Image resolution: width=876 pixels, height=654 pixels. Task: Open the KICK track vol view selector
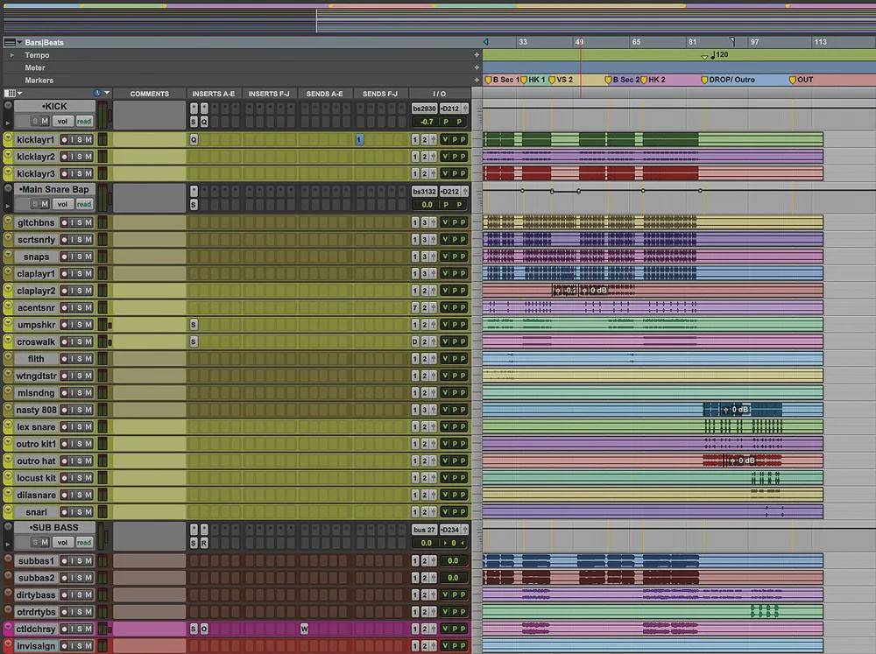click(62, 121)
